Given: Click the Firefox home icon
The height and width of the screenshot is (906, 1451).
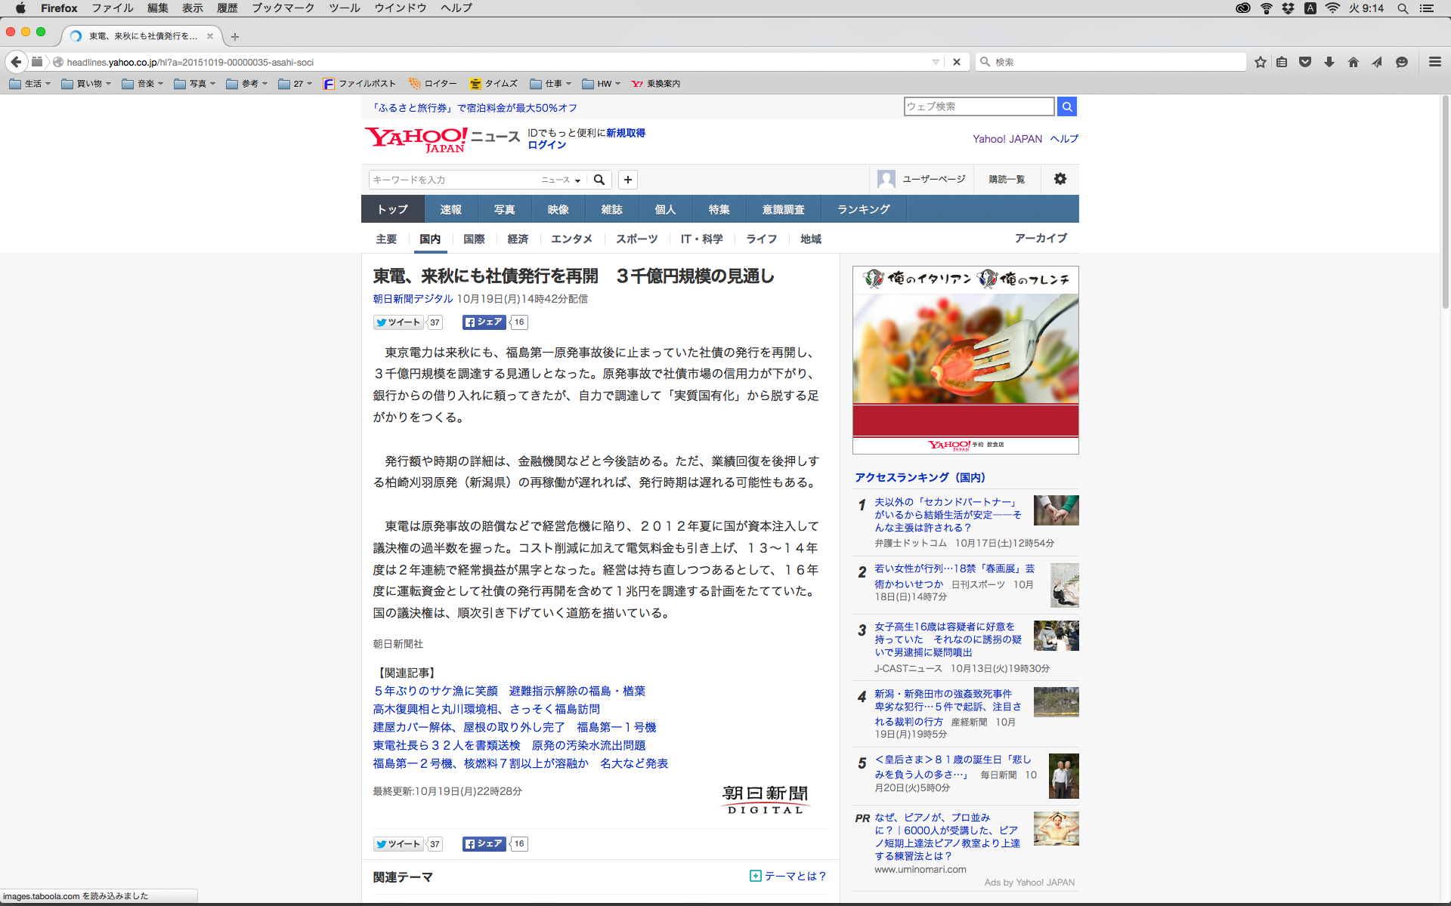Looking at the screenshot, I should pos(1353,62).
